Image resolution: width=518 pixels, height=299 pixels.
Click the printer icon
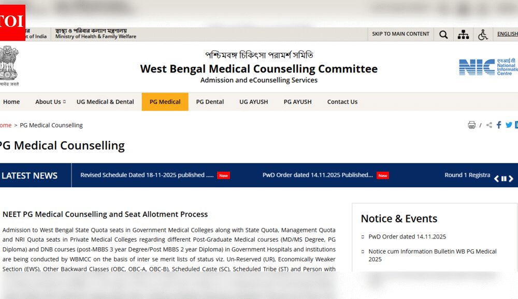coord(471,125)
